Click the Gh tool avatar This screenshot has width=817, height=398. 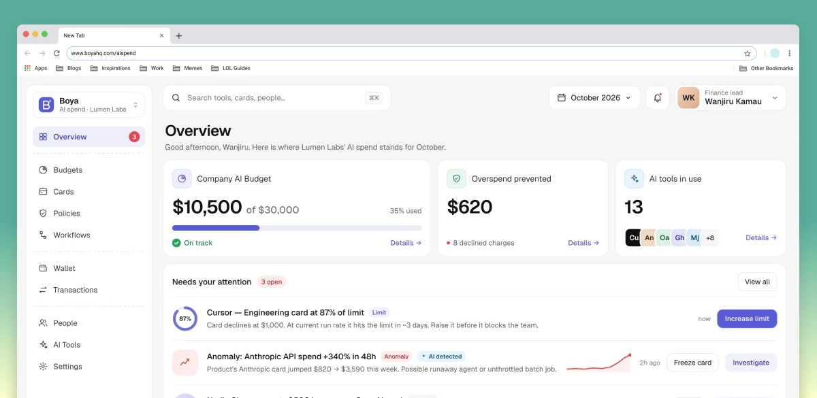679,238
